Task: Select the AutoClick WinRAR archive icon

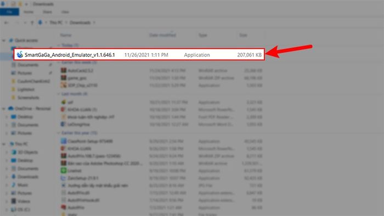Action: [64, 71]
